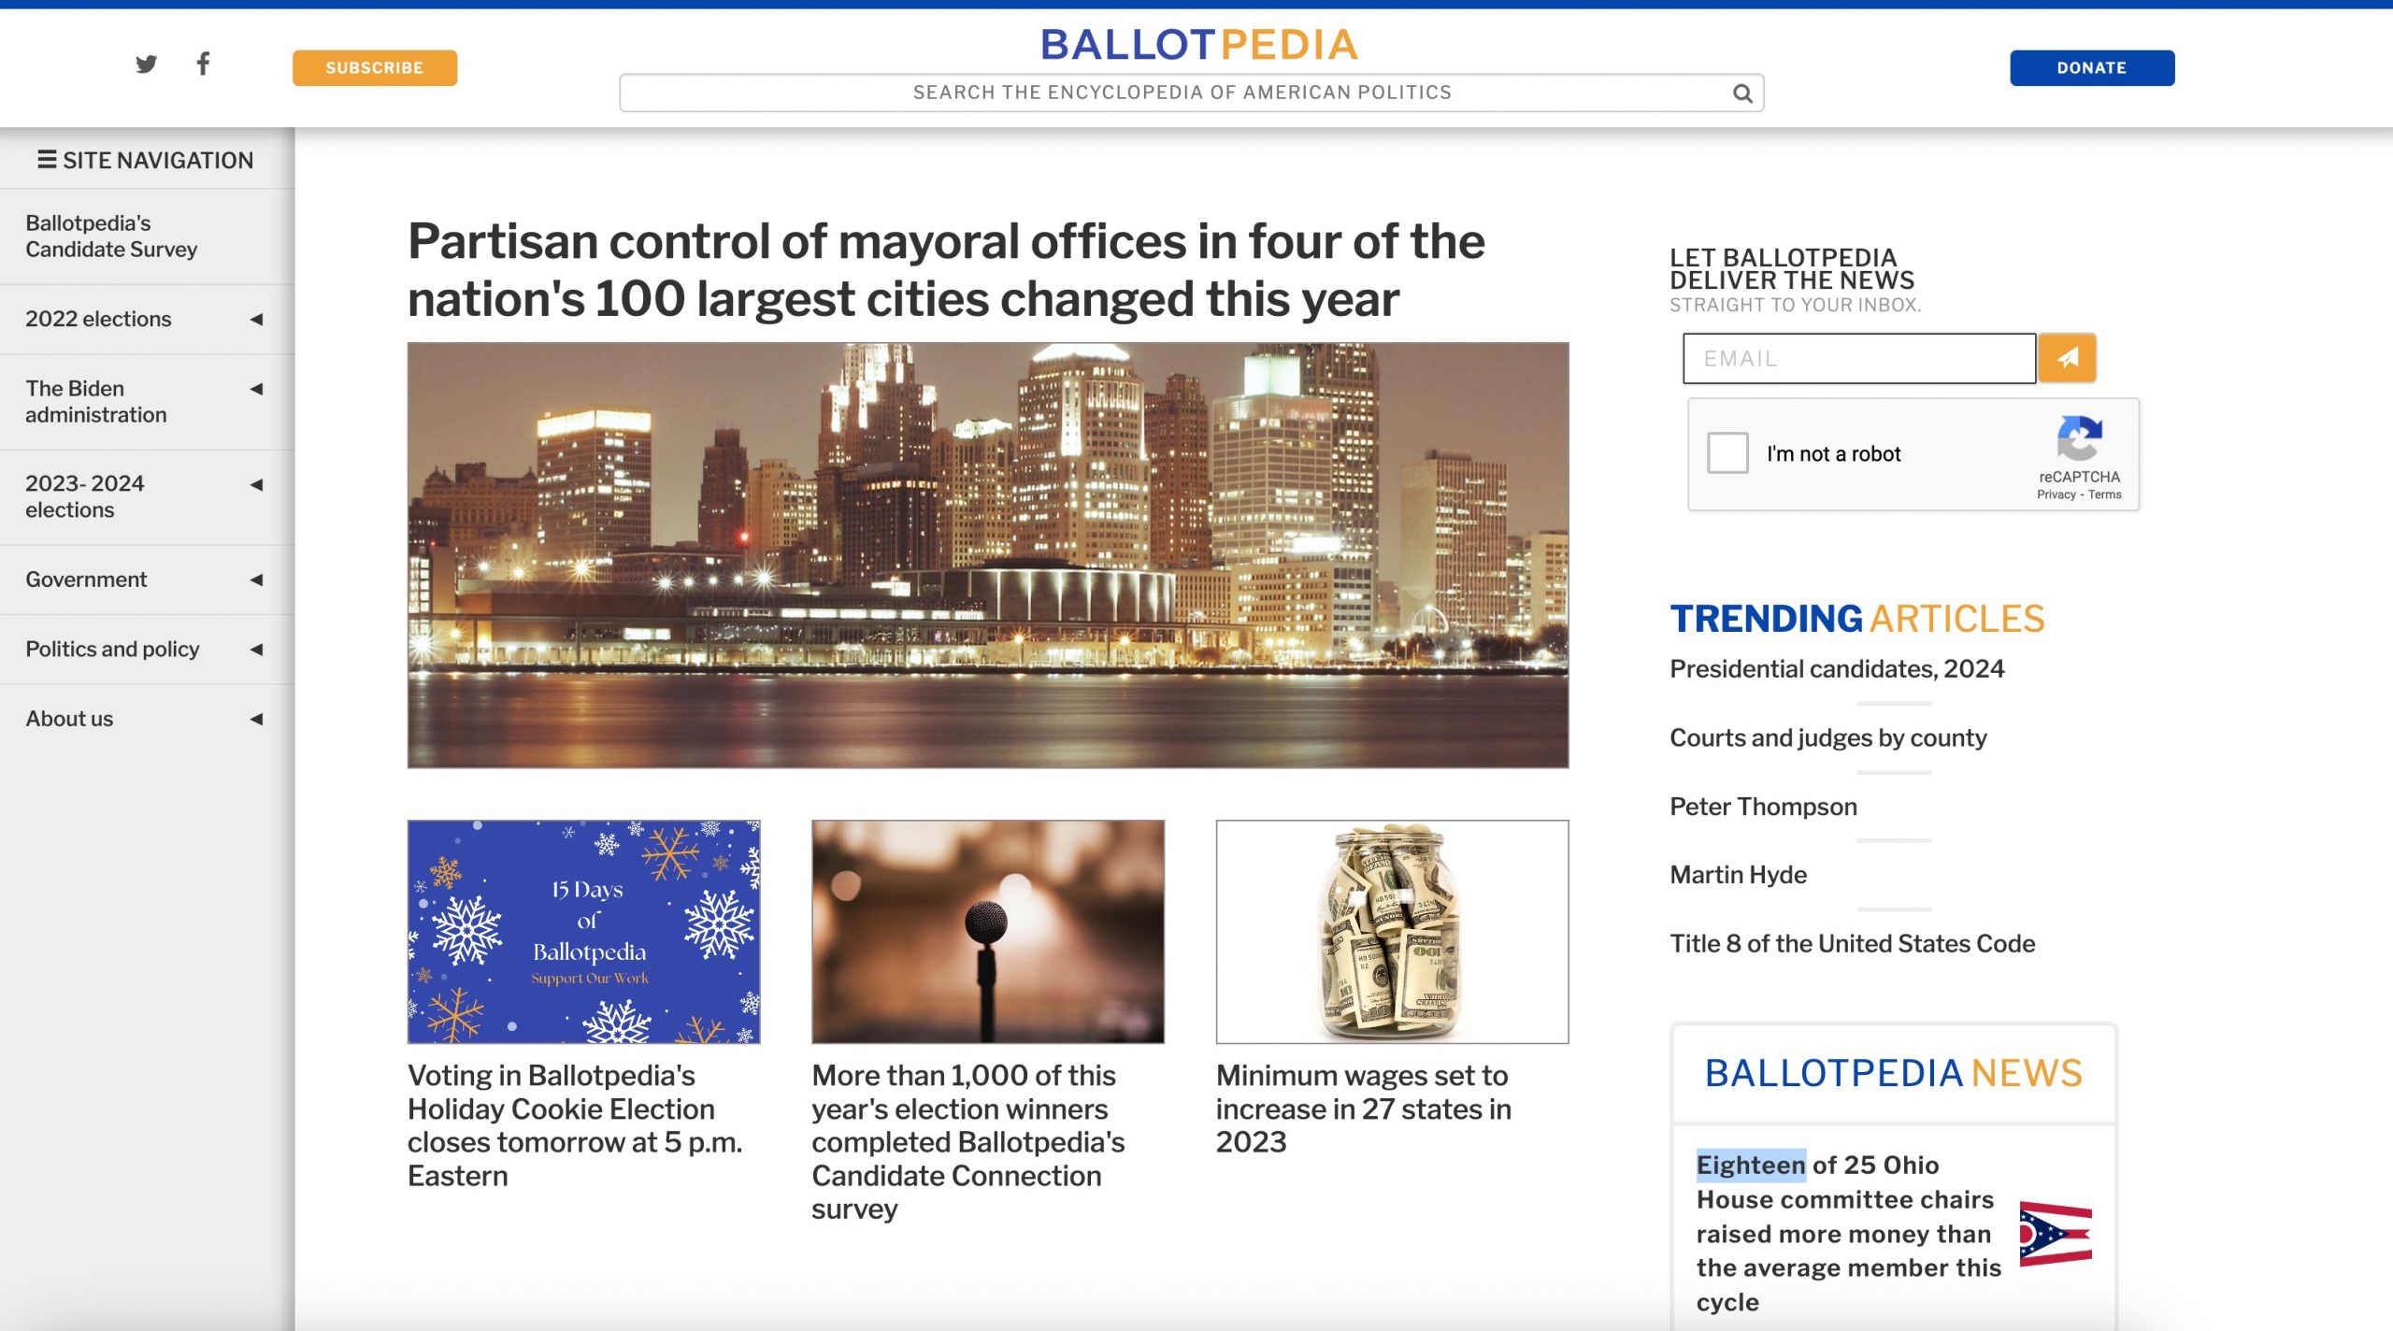Submit email via the paper plane icon

2069,358
